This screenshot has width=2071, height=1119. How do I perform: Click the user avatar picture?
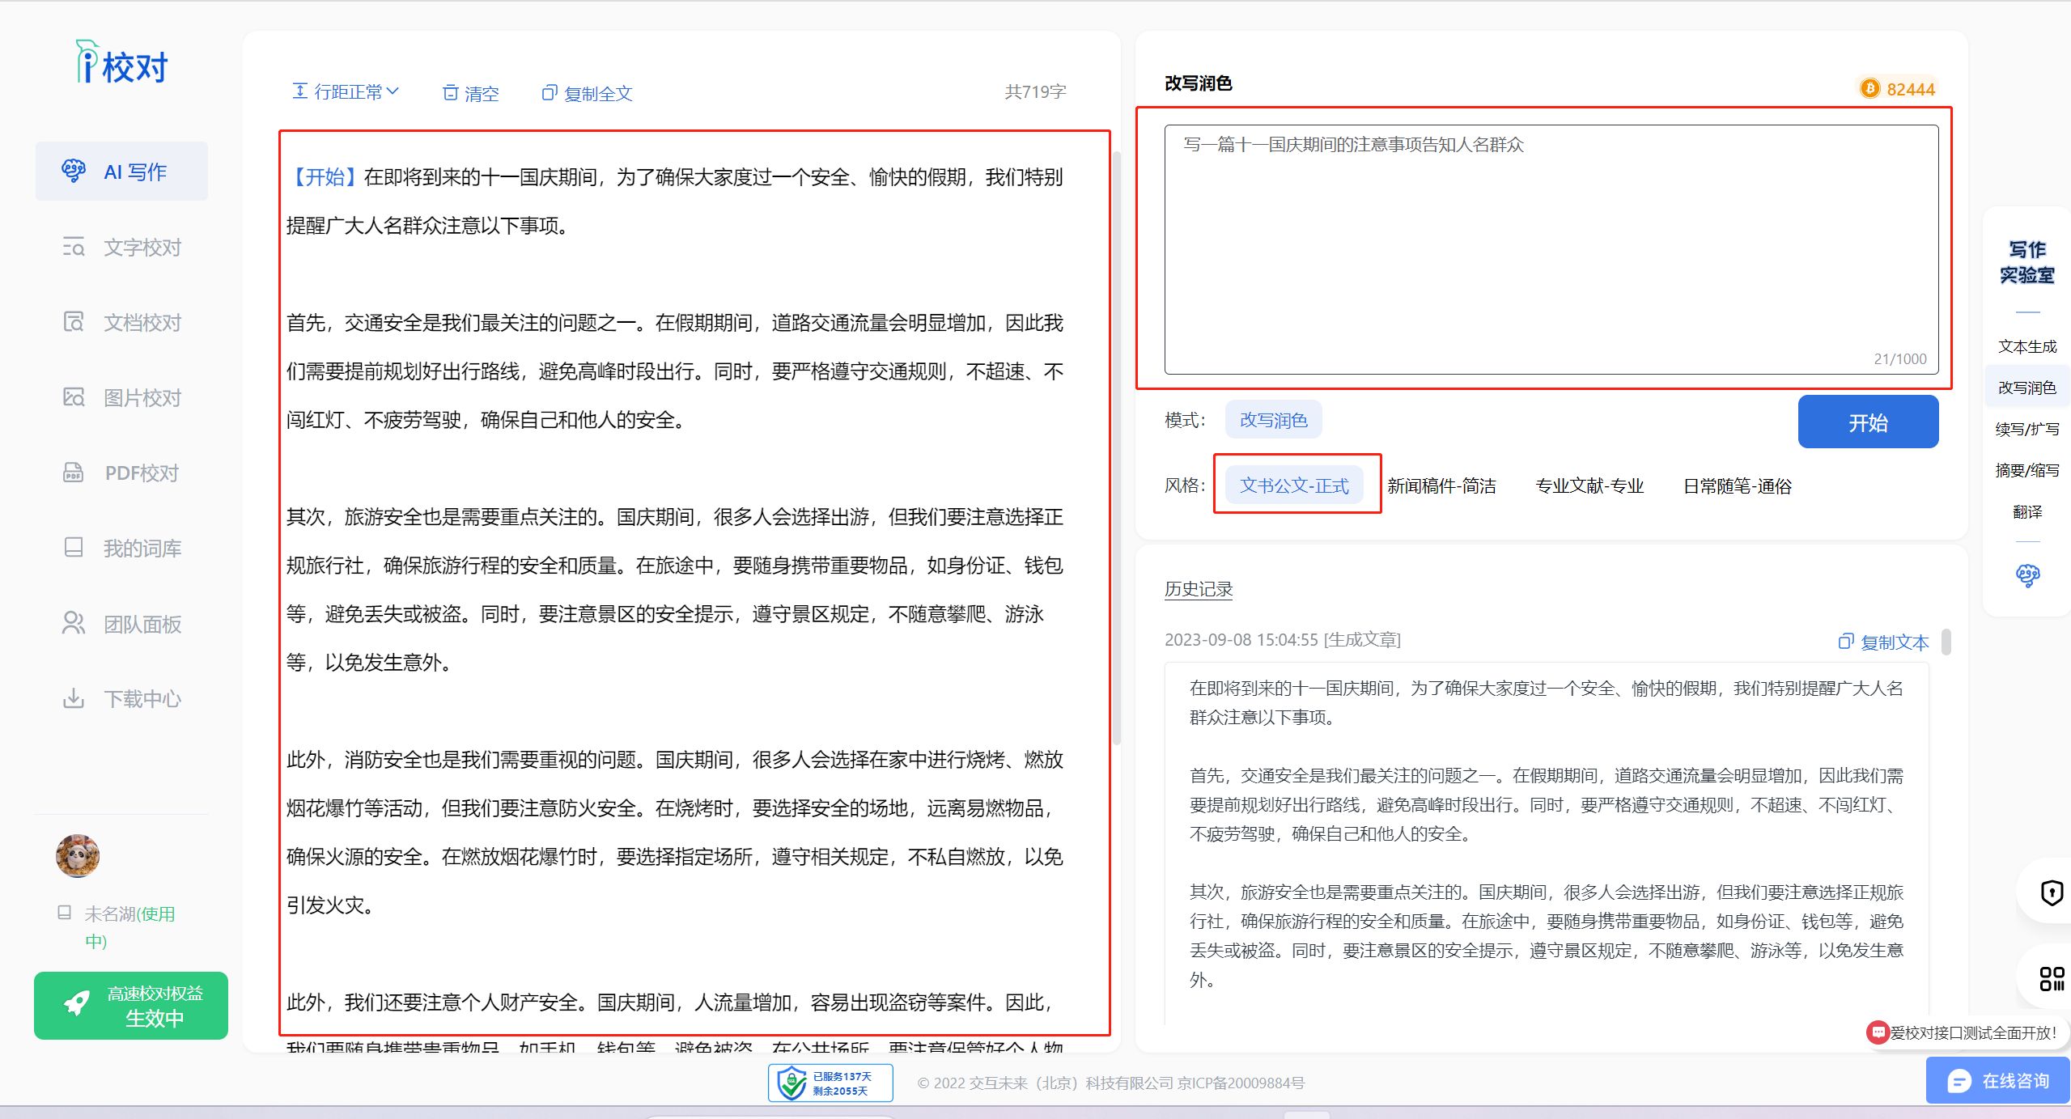pos(78,855)
